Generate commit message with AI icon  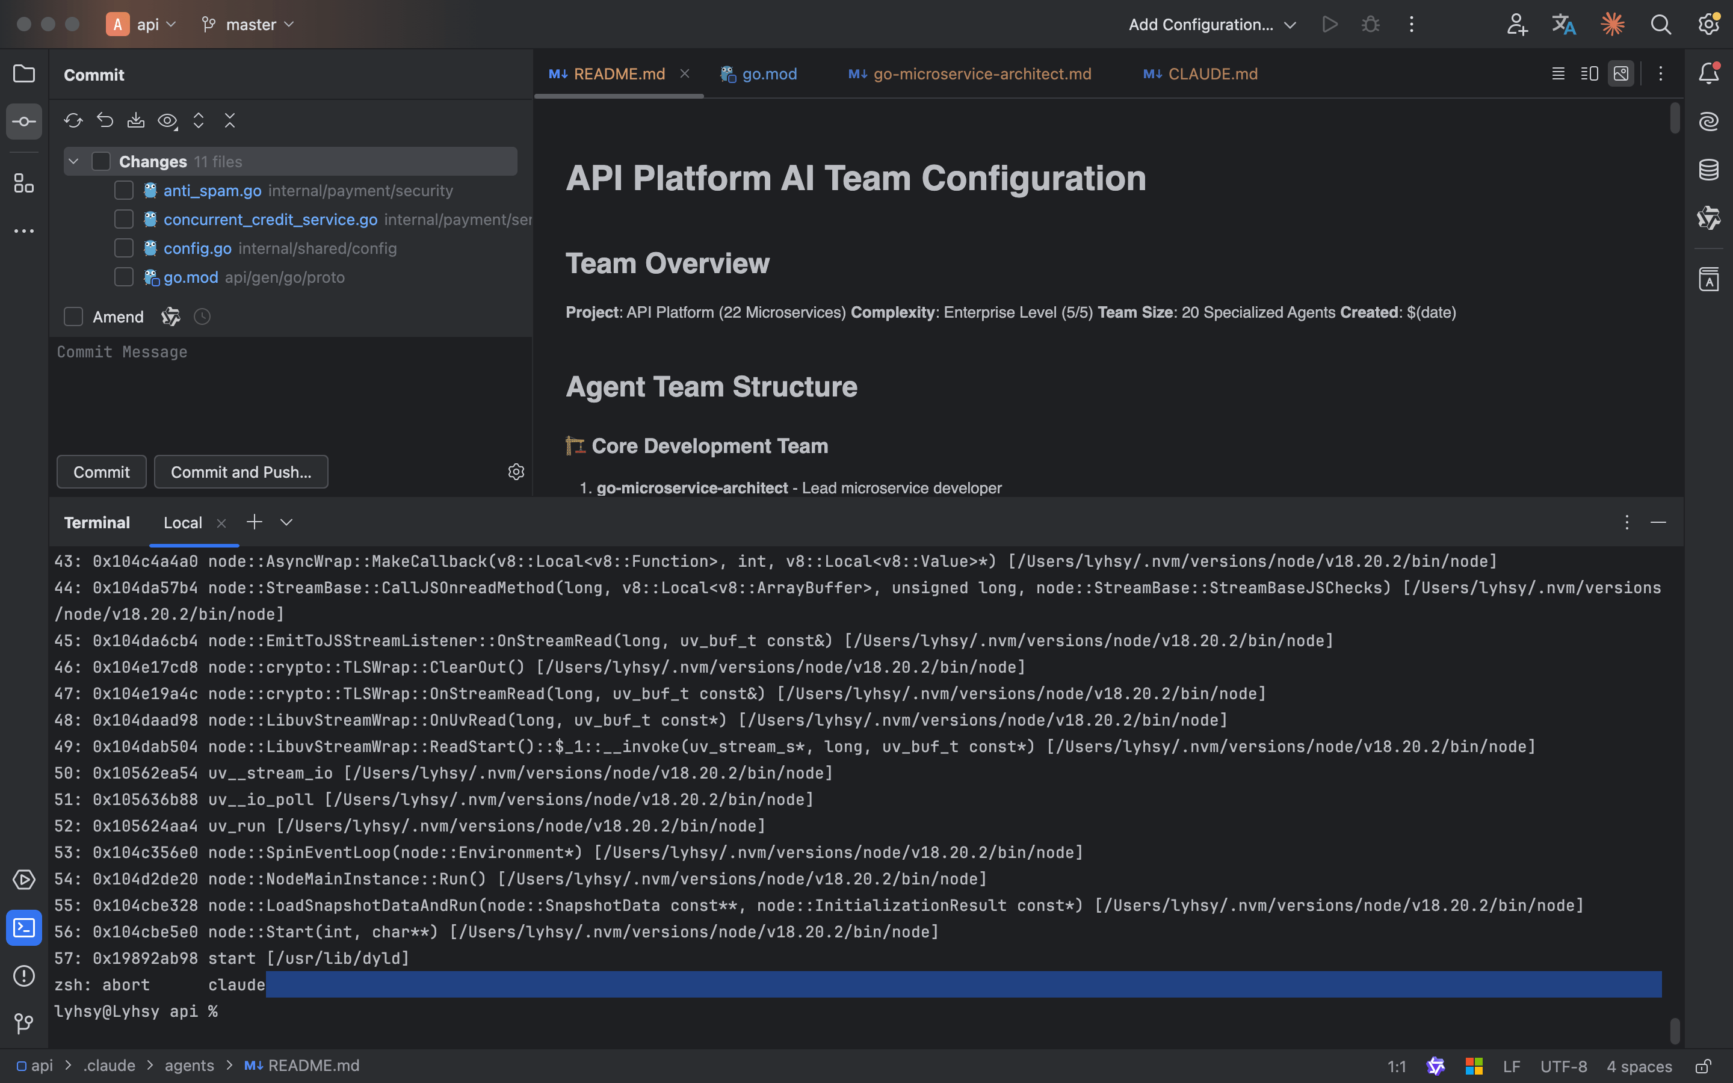[170, 316]
